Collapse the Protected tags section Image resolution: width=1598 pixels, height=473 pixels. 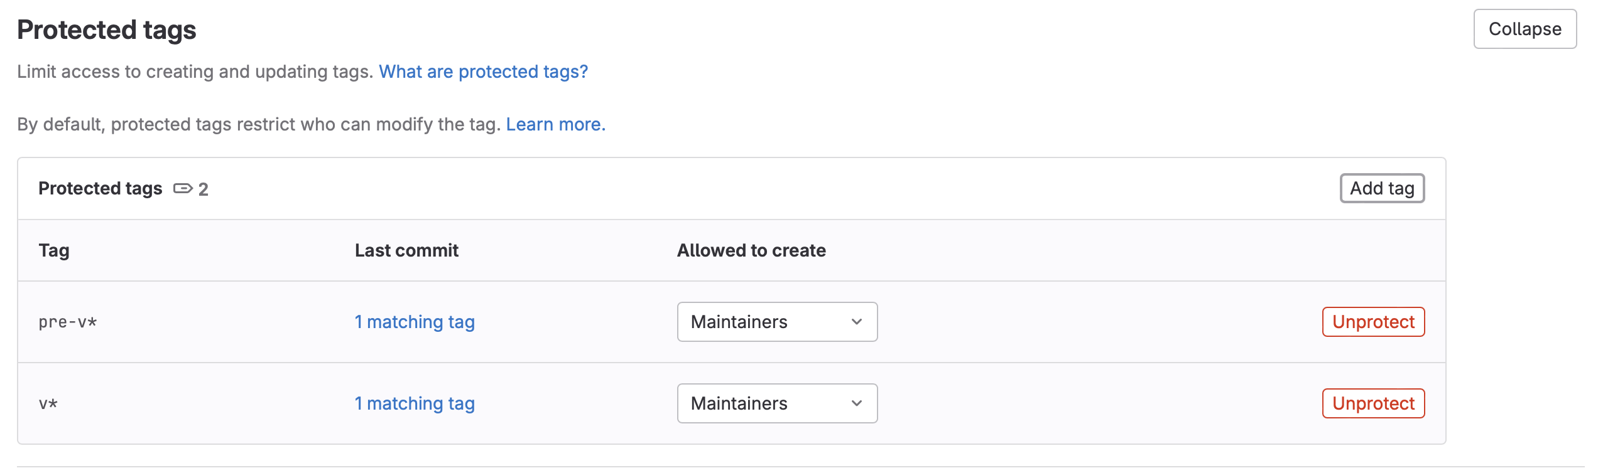coord(1525,29)
